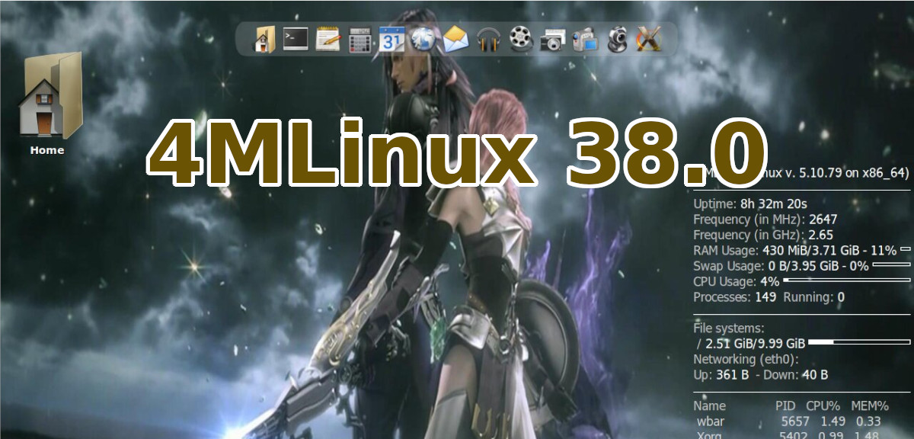Click the root filesystem usage bar
914x439 pixels.
click(859, 343)
